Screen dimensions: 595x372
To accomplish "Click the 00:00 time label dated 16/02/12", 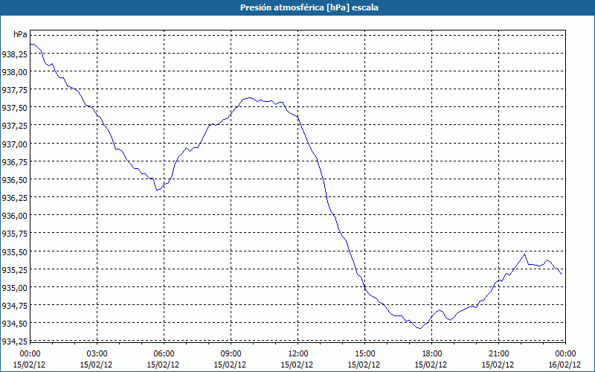I will pos(565,354).
